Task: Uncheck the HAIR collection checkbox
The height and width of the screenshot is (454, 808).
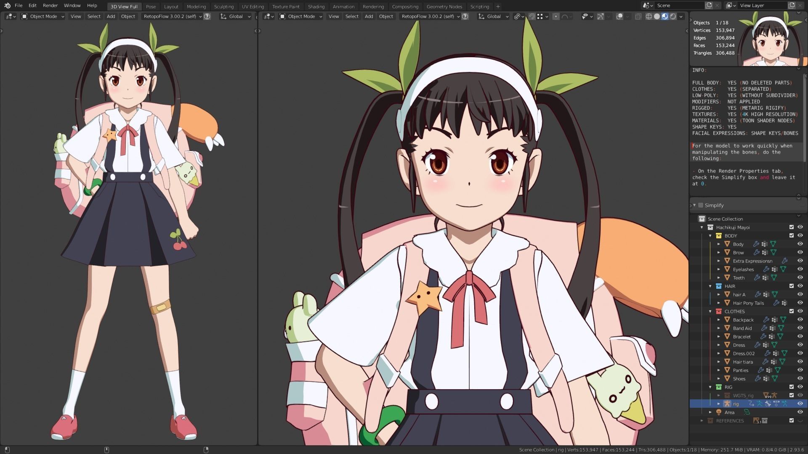Action: pos(792,286)
